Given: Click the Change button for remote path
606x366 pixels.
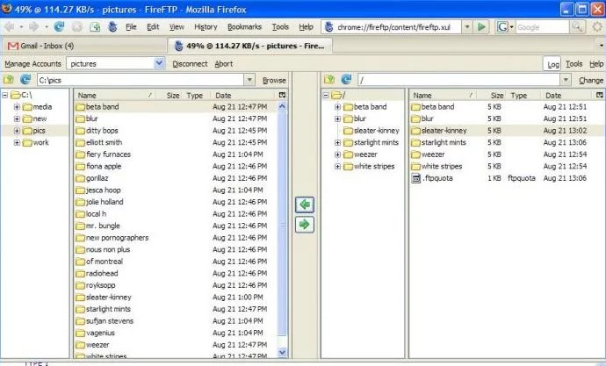Looking at the screenshot, I should [x=591, y=80].
